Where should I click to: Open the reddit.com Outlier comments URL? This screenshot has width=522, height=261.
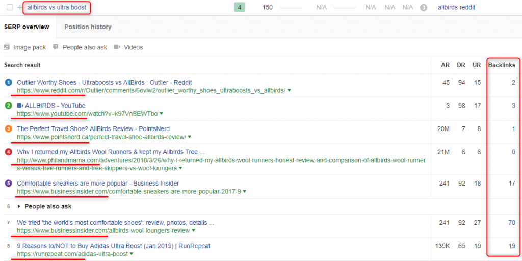[x=151, y=90]
